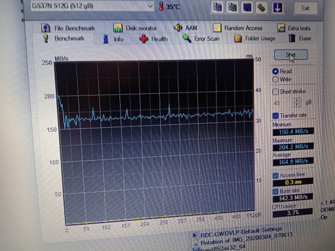
Task: Open the Health tab with red cross
Action: coord(153,39)
